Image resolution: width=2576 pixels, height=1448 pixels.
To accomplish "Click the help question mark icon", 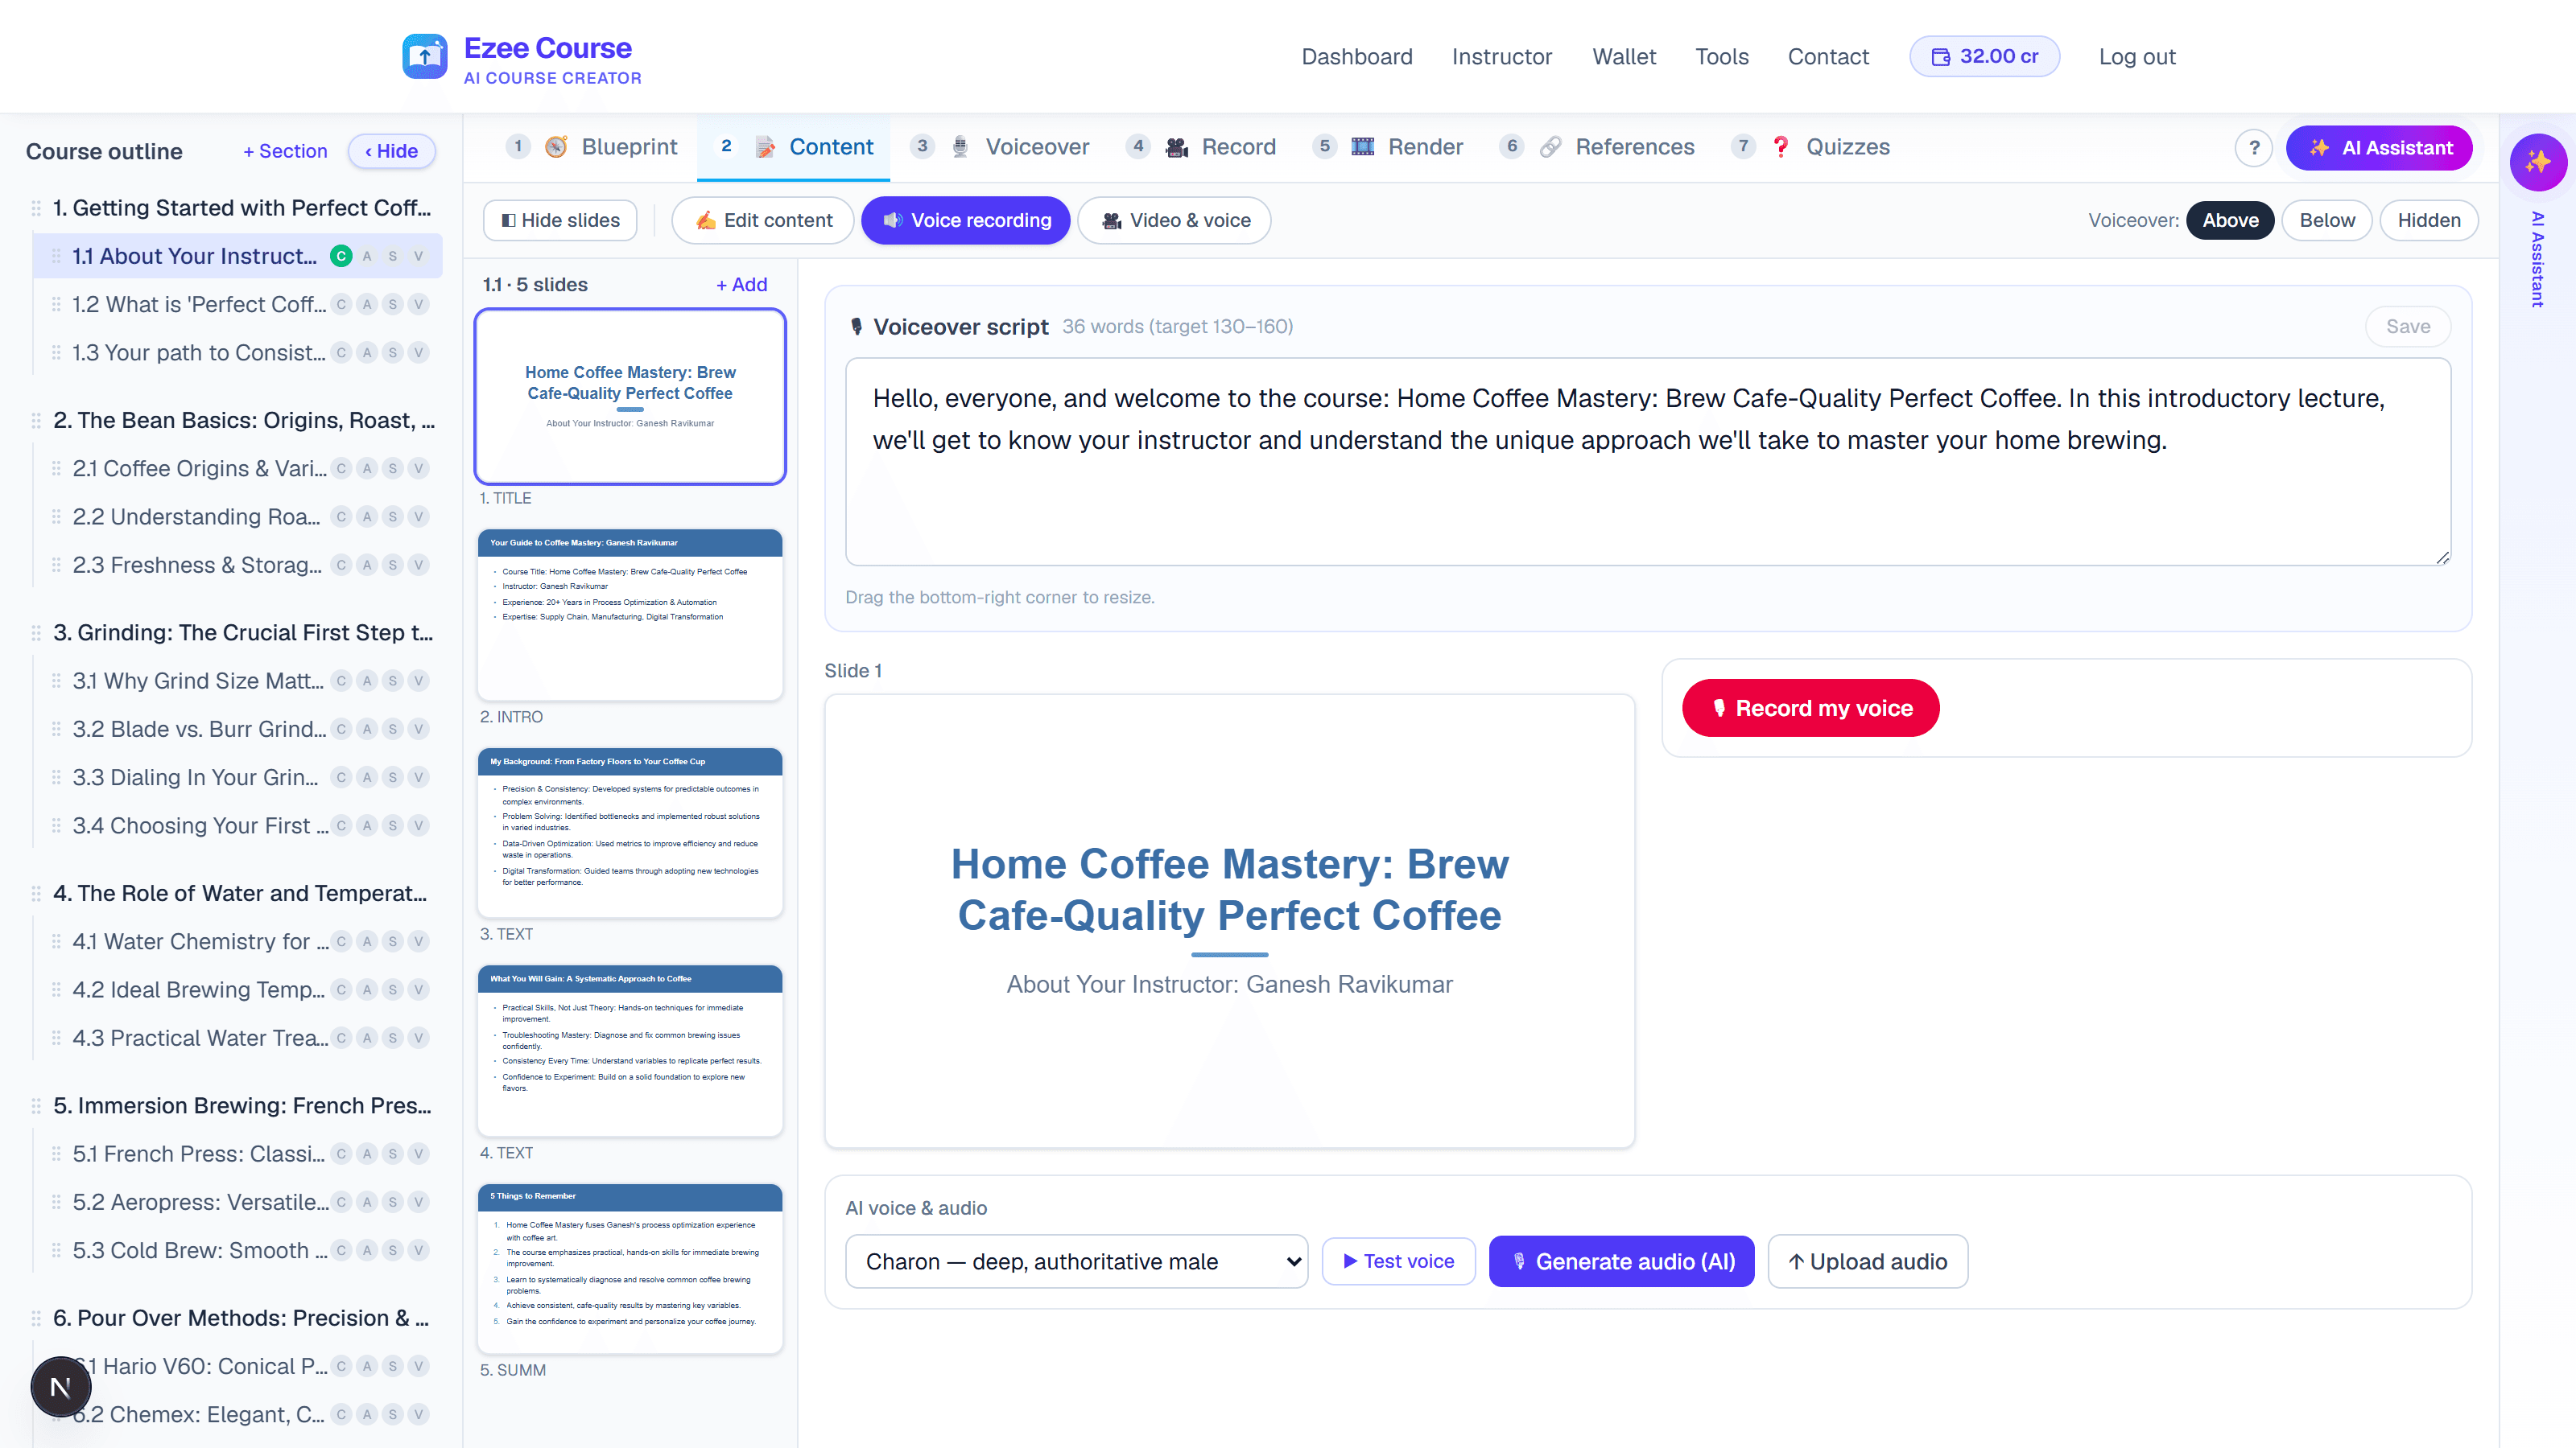I will click(x=2254, y=148).
